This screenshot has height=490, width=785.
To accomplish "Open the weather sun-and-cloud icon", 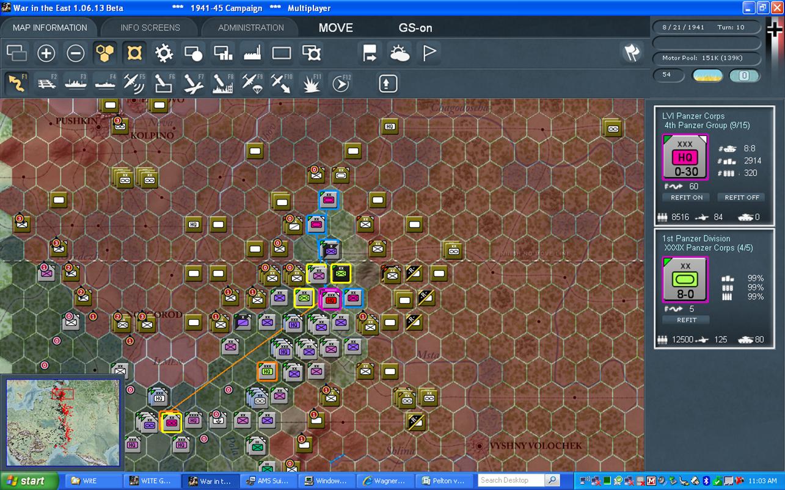I will (400, 54).
